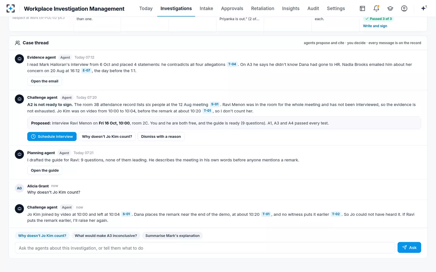Click the app logo icon

11,8
